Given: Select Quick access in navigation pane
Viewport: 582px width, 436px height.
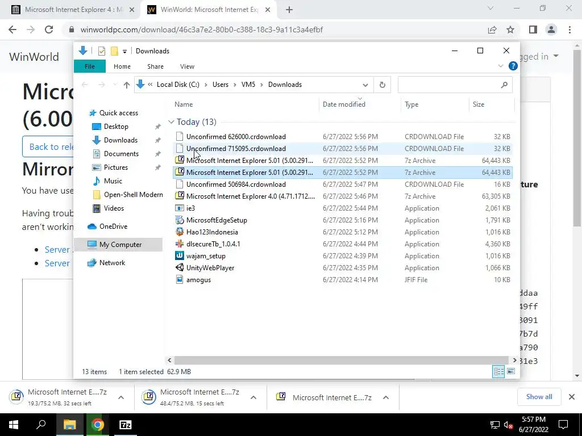Looking at the screenshot, I should 118,113.
